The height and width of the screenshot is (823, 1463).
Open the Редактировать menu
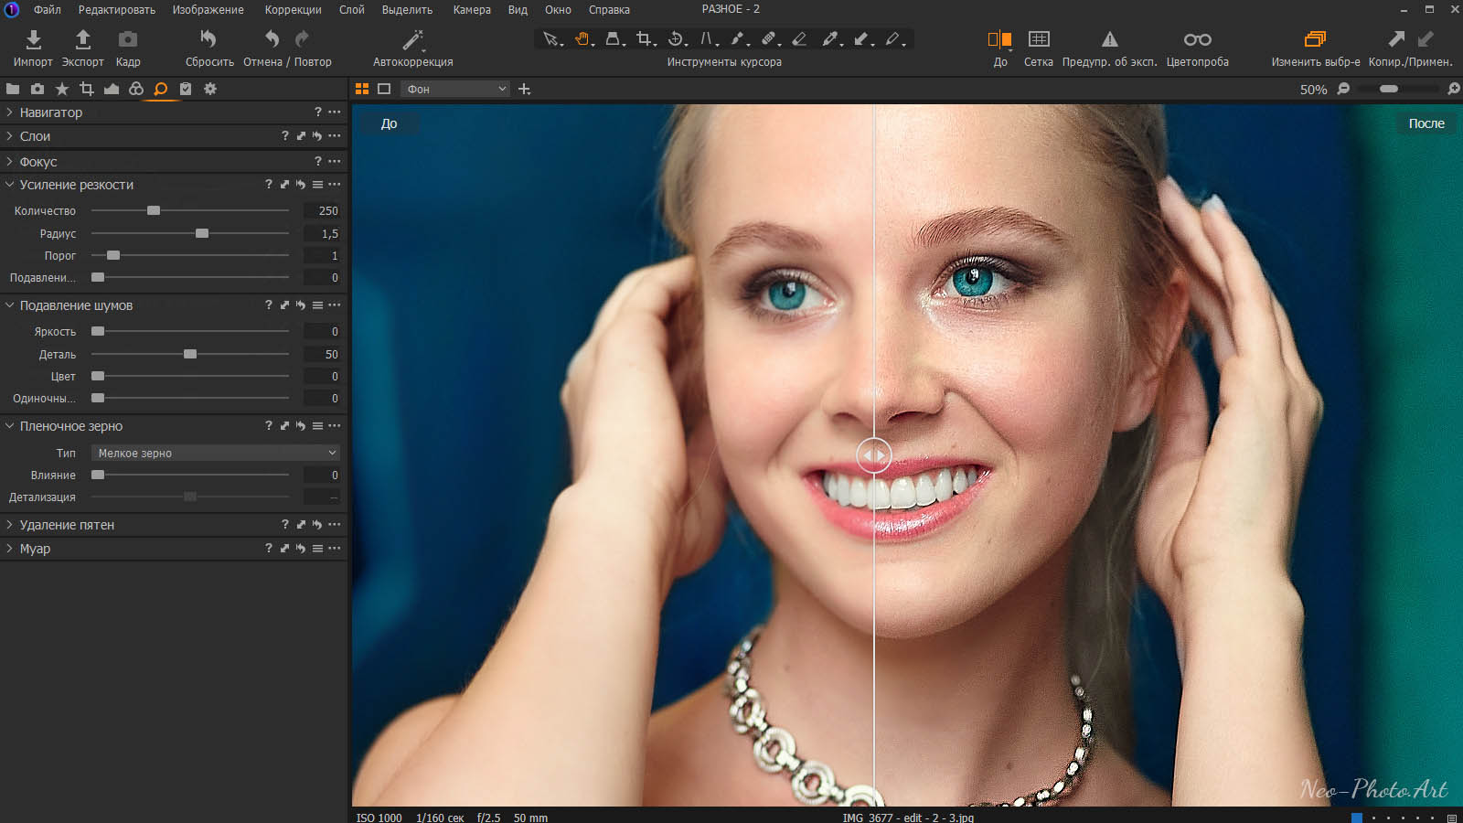(x=117, y=10)
